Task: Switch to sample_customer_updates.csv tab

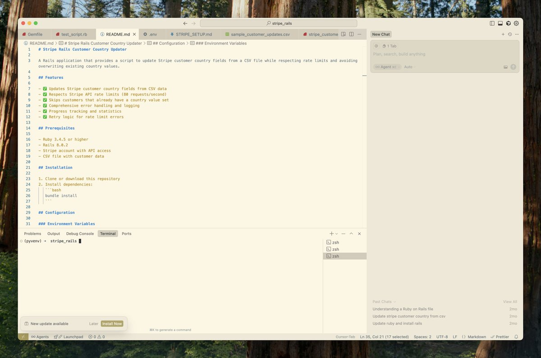Action: (260, 34)
